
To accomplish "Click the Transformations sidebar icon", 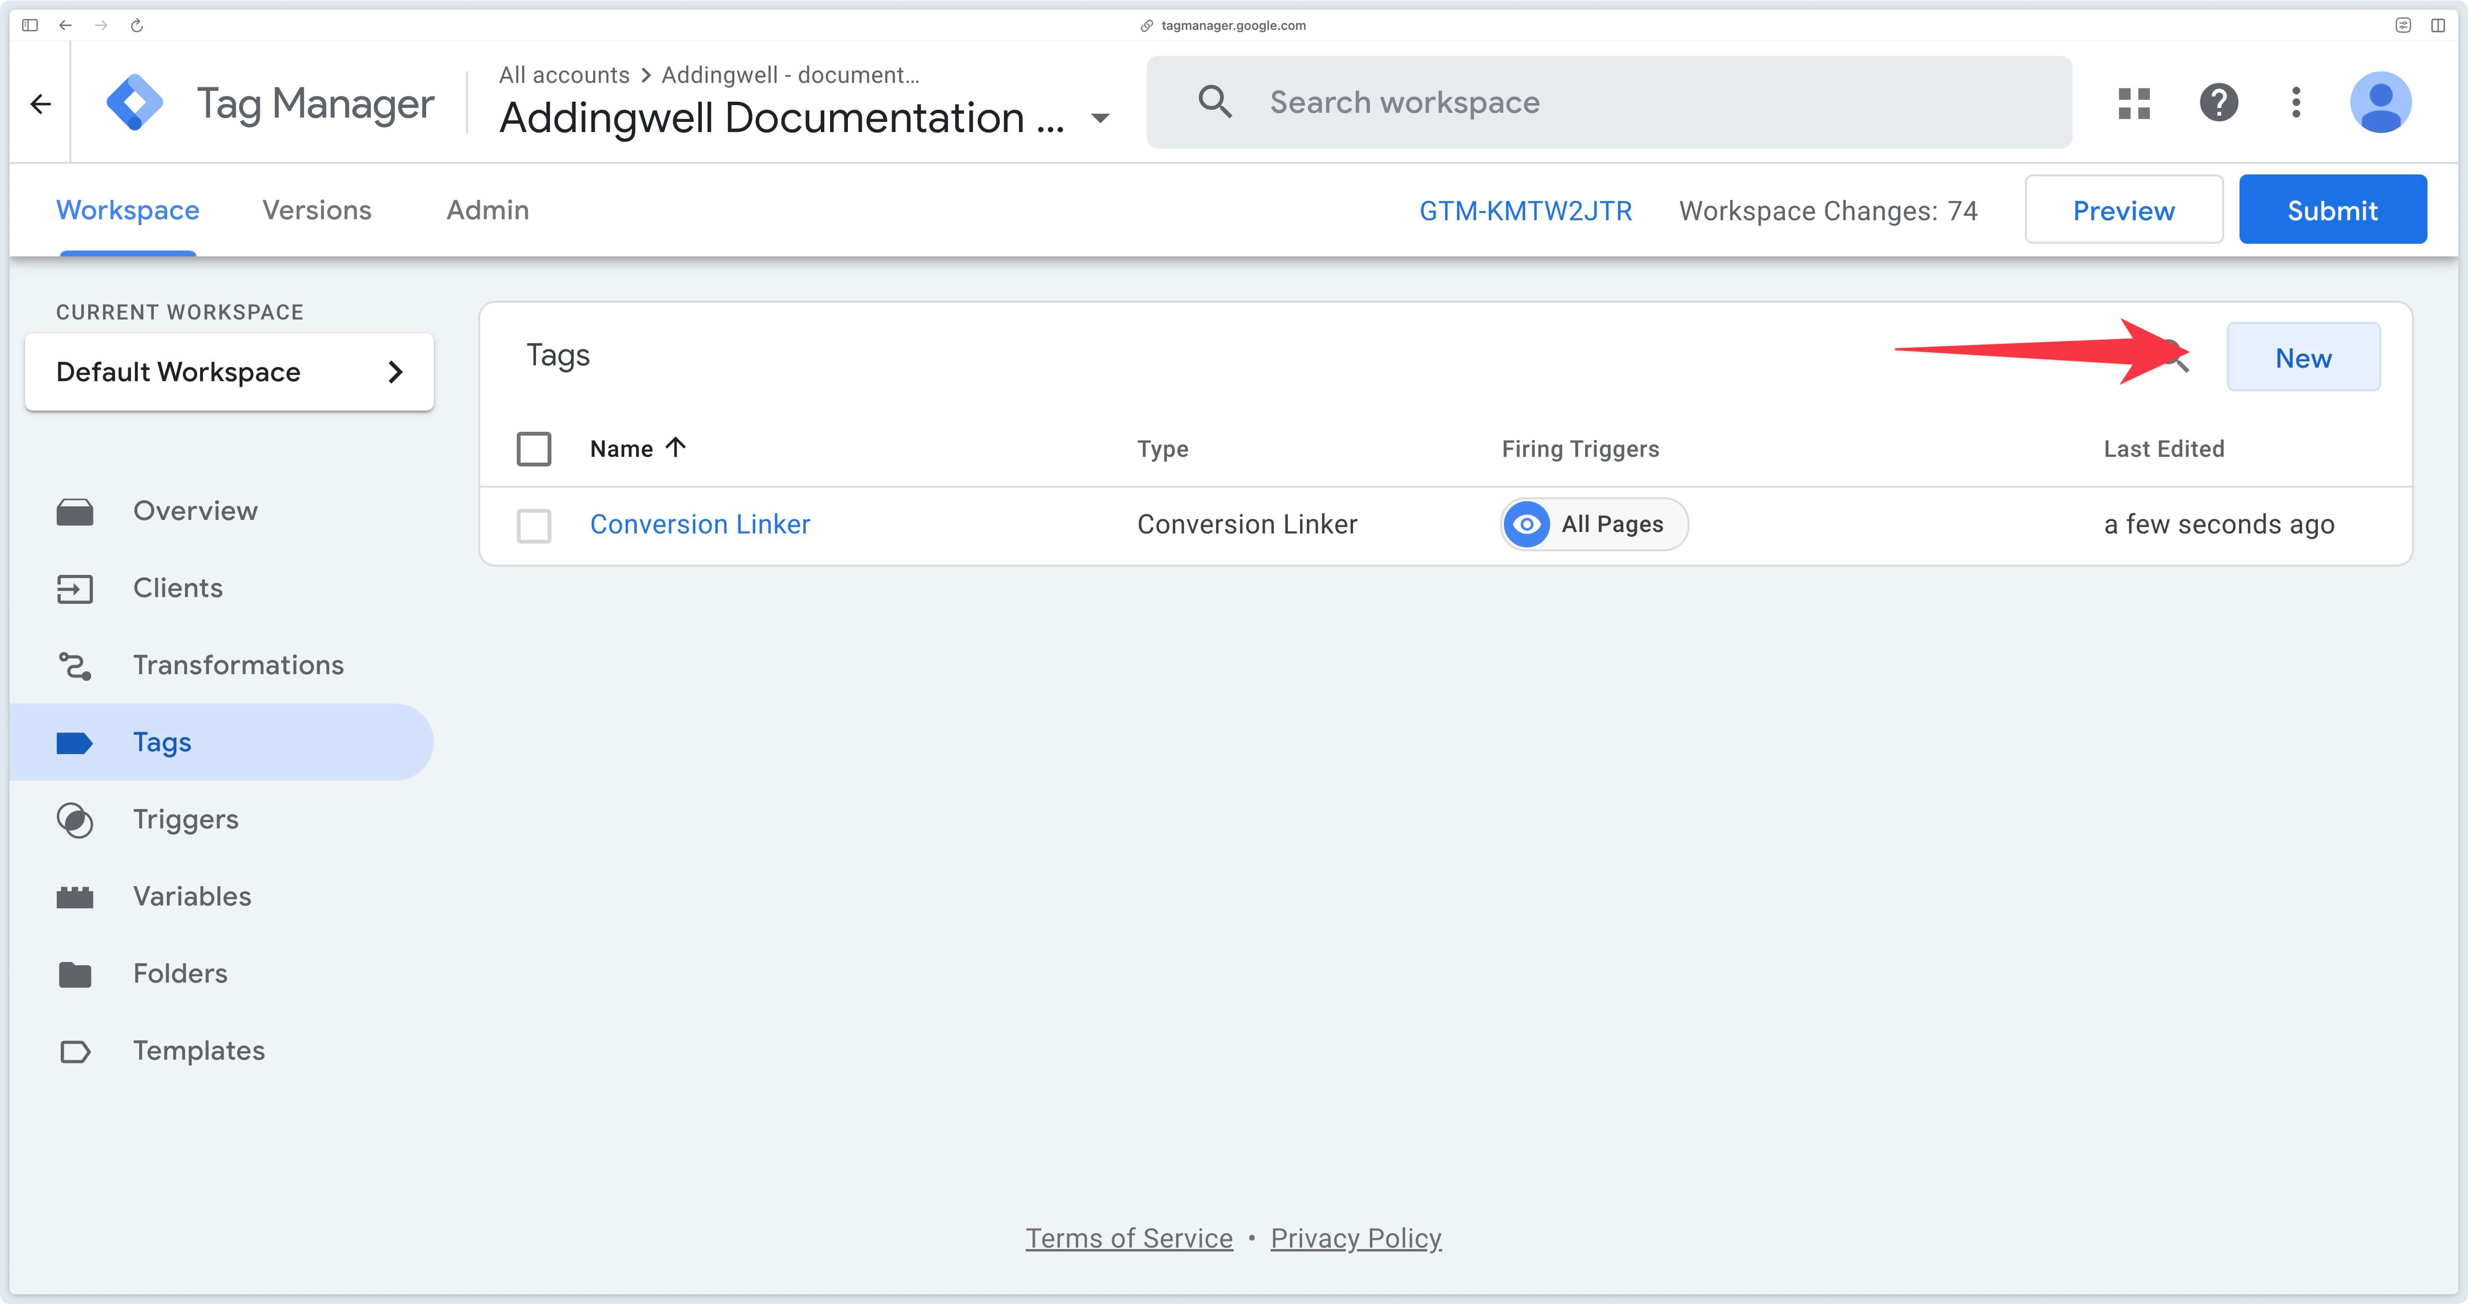I will coord(75,666).
